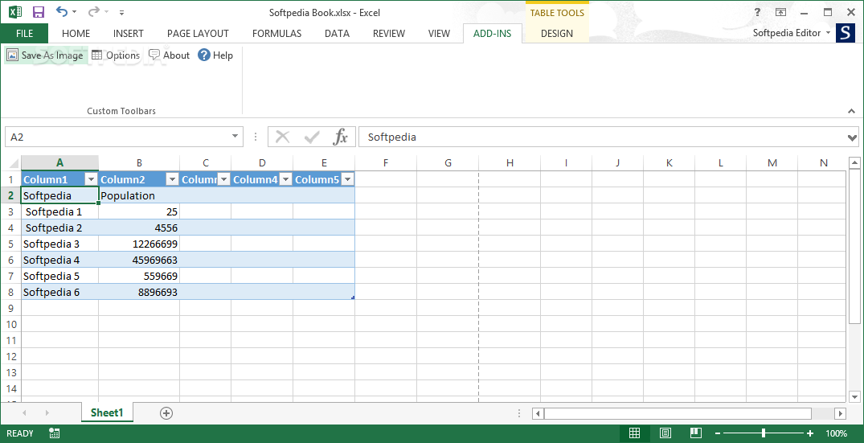The height and width of the screenshot is (443, 864).
Task: Open the Name Box dropdown arrow
Action: 235,137
